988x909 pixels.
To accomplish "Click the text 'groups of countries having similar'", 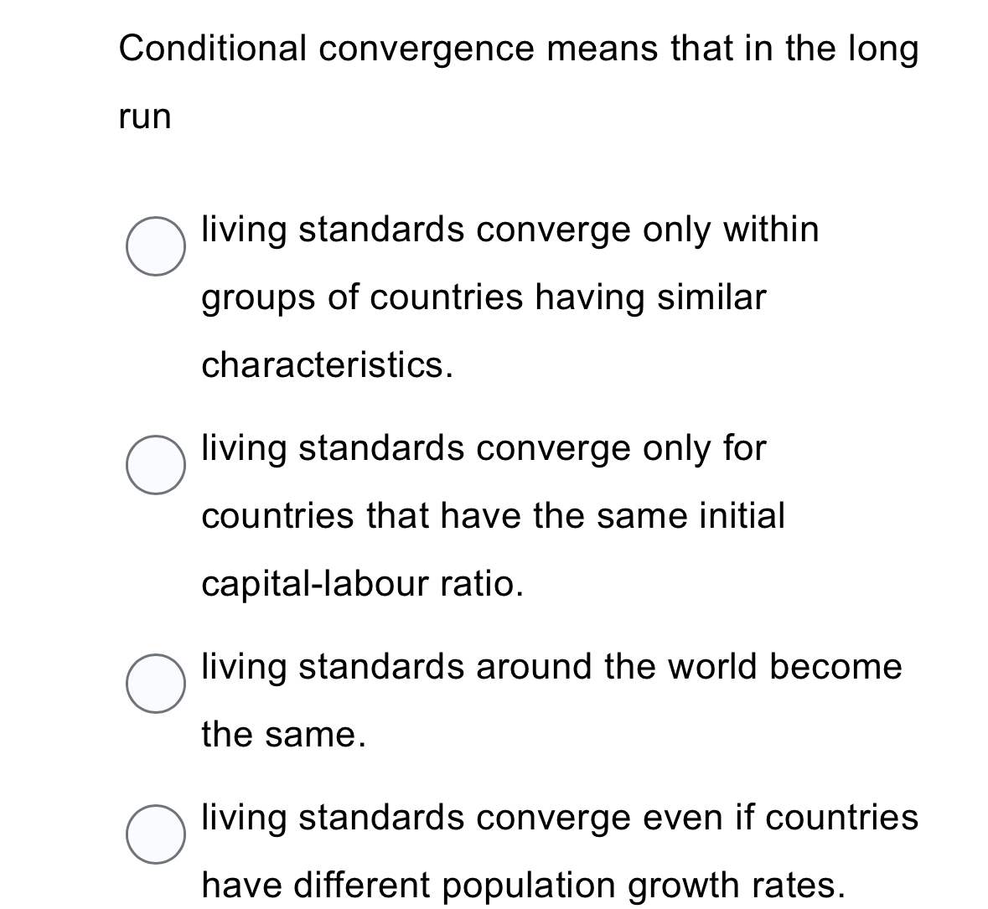I will tap(484, 299).
